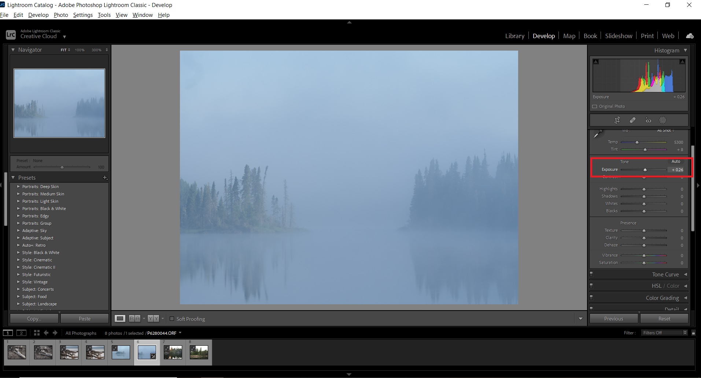Open the Filters Off dropdown
This screenshot has height=378, width=701.
(663, 333)
